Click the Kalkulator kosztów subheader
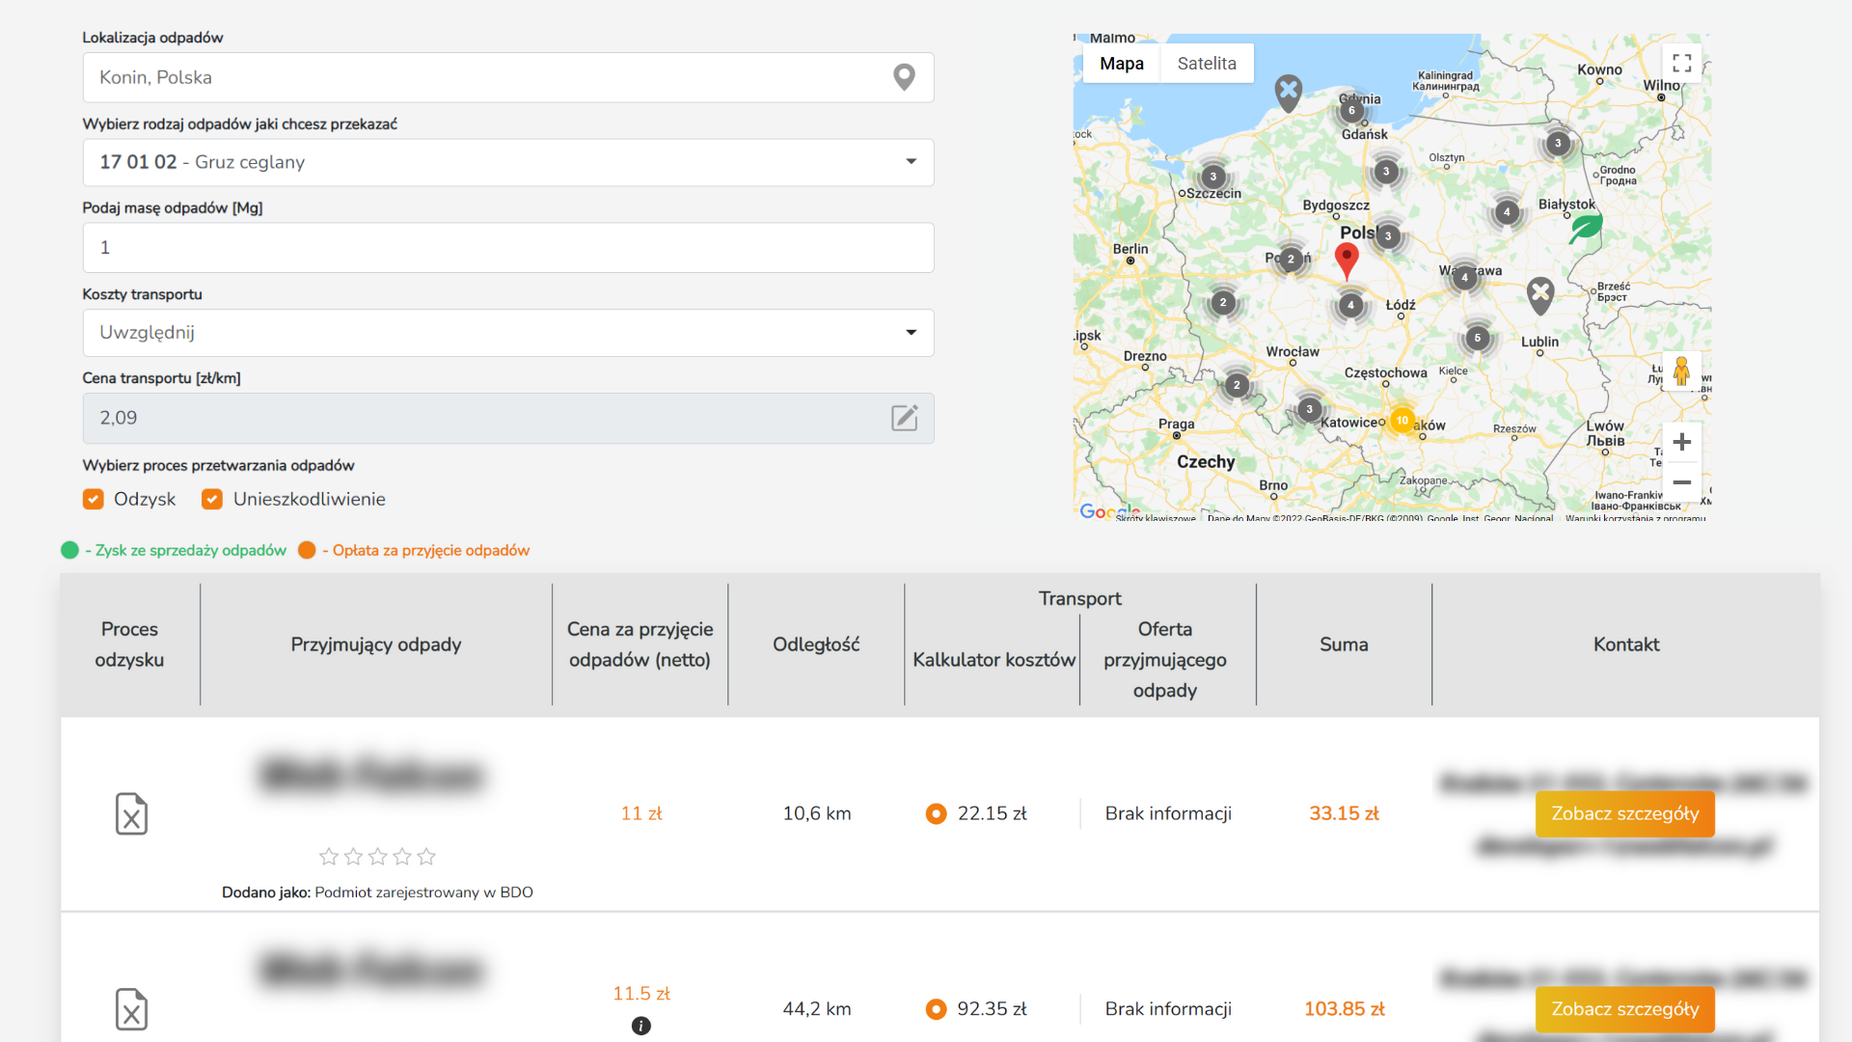The height and width of the screenshot is (1042, 1852). click(x=994, y=660)
